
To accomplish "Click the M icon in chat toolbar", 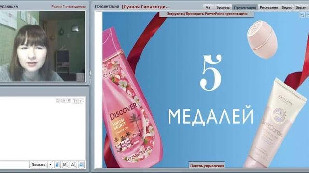I will click(65, 165).
